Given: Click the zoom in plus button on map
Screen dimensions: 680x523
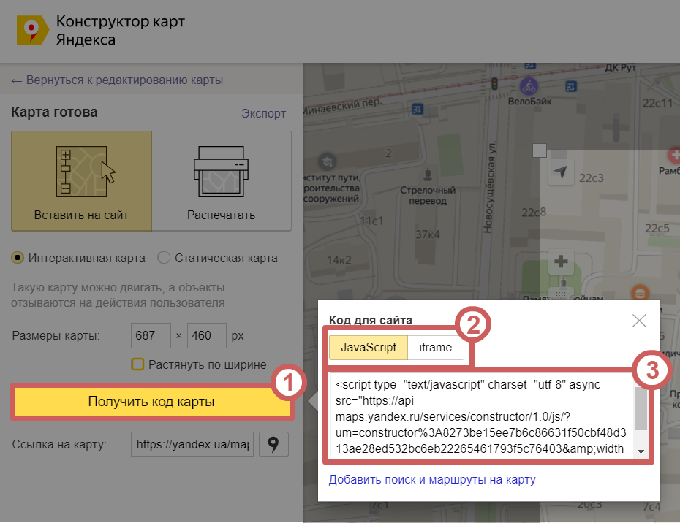Looking at the screenshot, I should coord(561,261).
